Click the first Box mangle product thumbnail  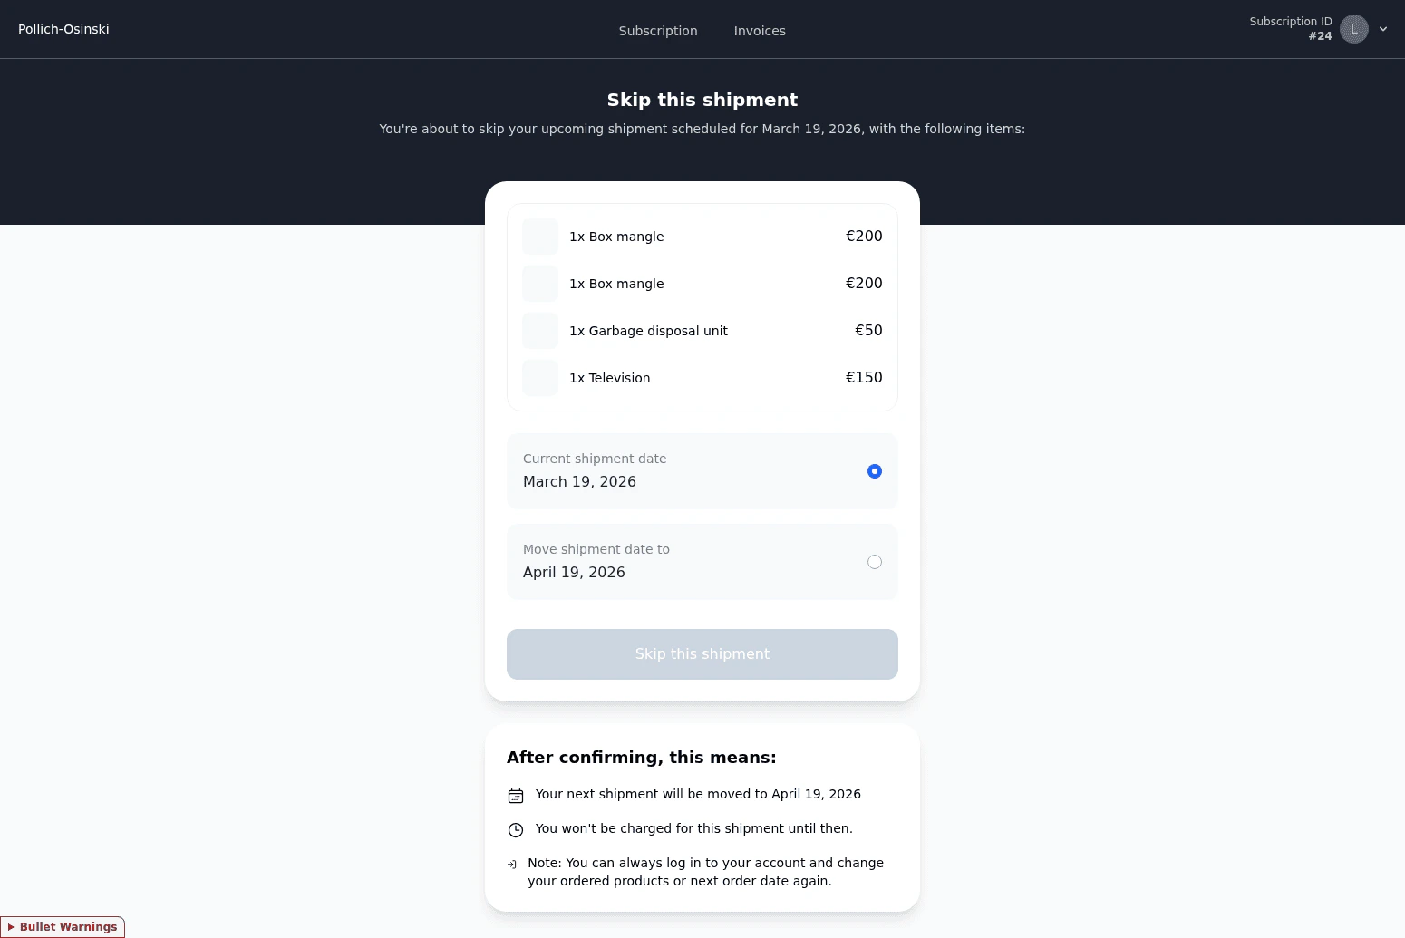pyautogui.click(x=539, y=237)
